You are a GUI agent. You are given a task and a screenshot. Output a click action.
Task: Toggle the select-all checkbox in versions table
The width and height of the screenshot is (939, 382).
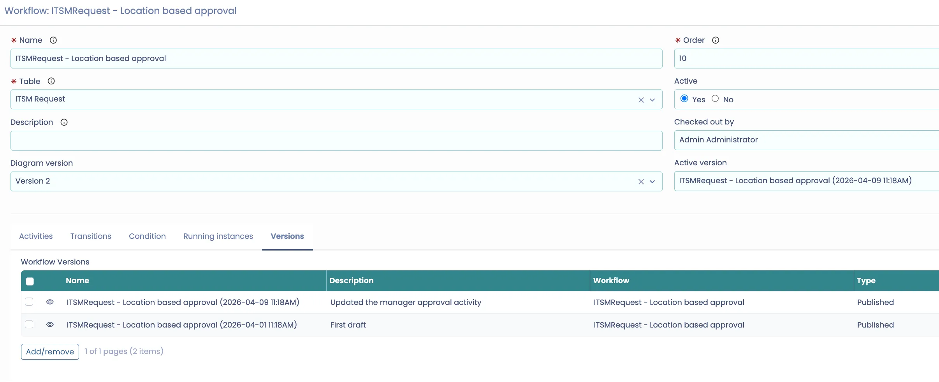[x=30, y=281]
